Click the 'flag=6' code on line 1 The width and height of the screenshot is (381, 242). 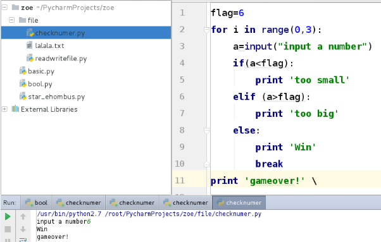coord(227,13)
